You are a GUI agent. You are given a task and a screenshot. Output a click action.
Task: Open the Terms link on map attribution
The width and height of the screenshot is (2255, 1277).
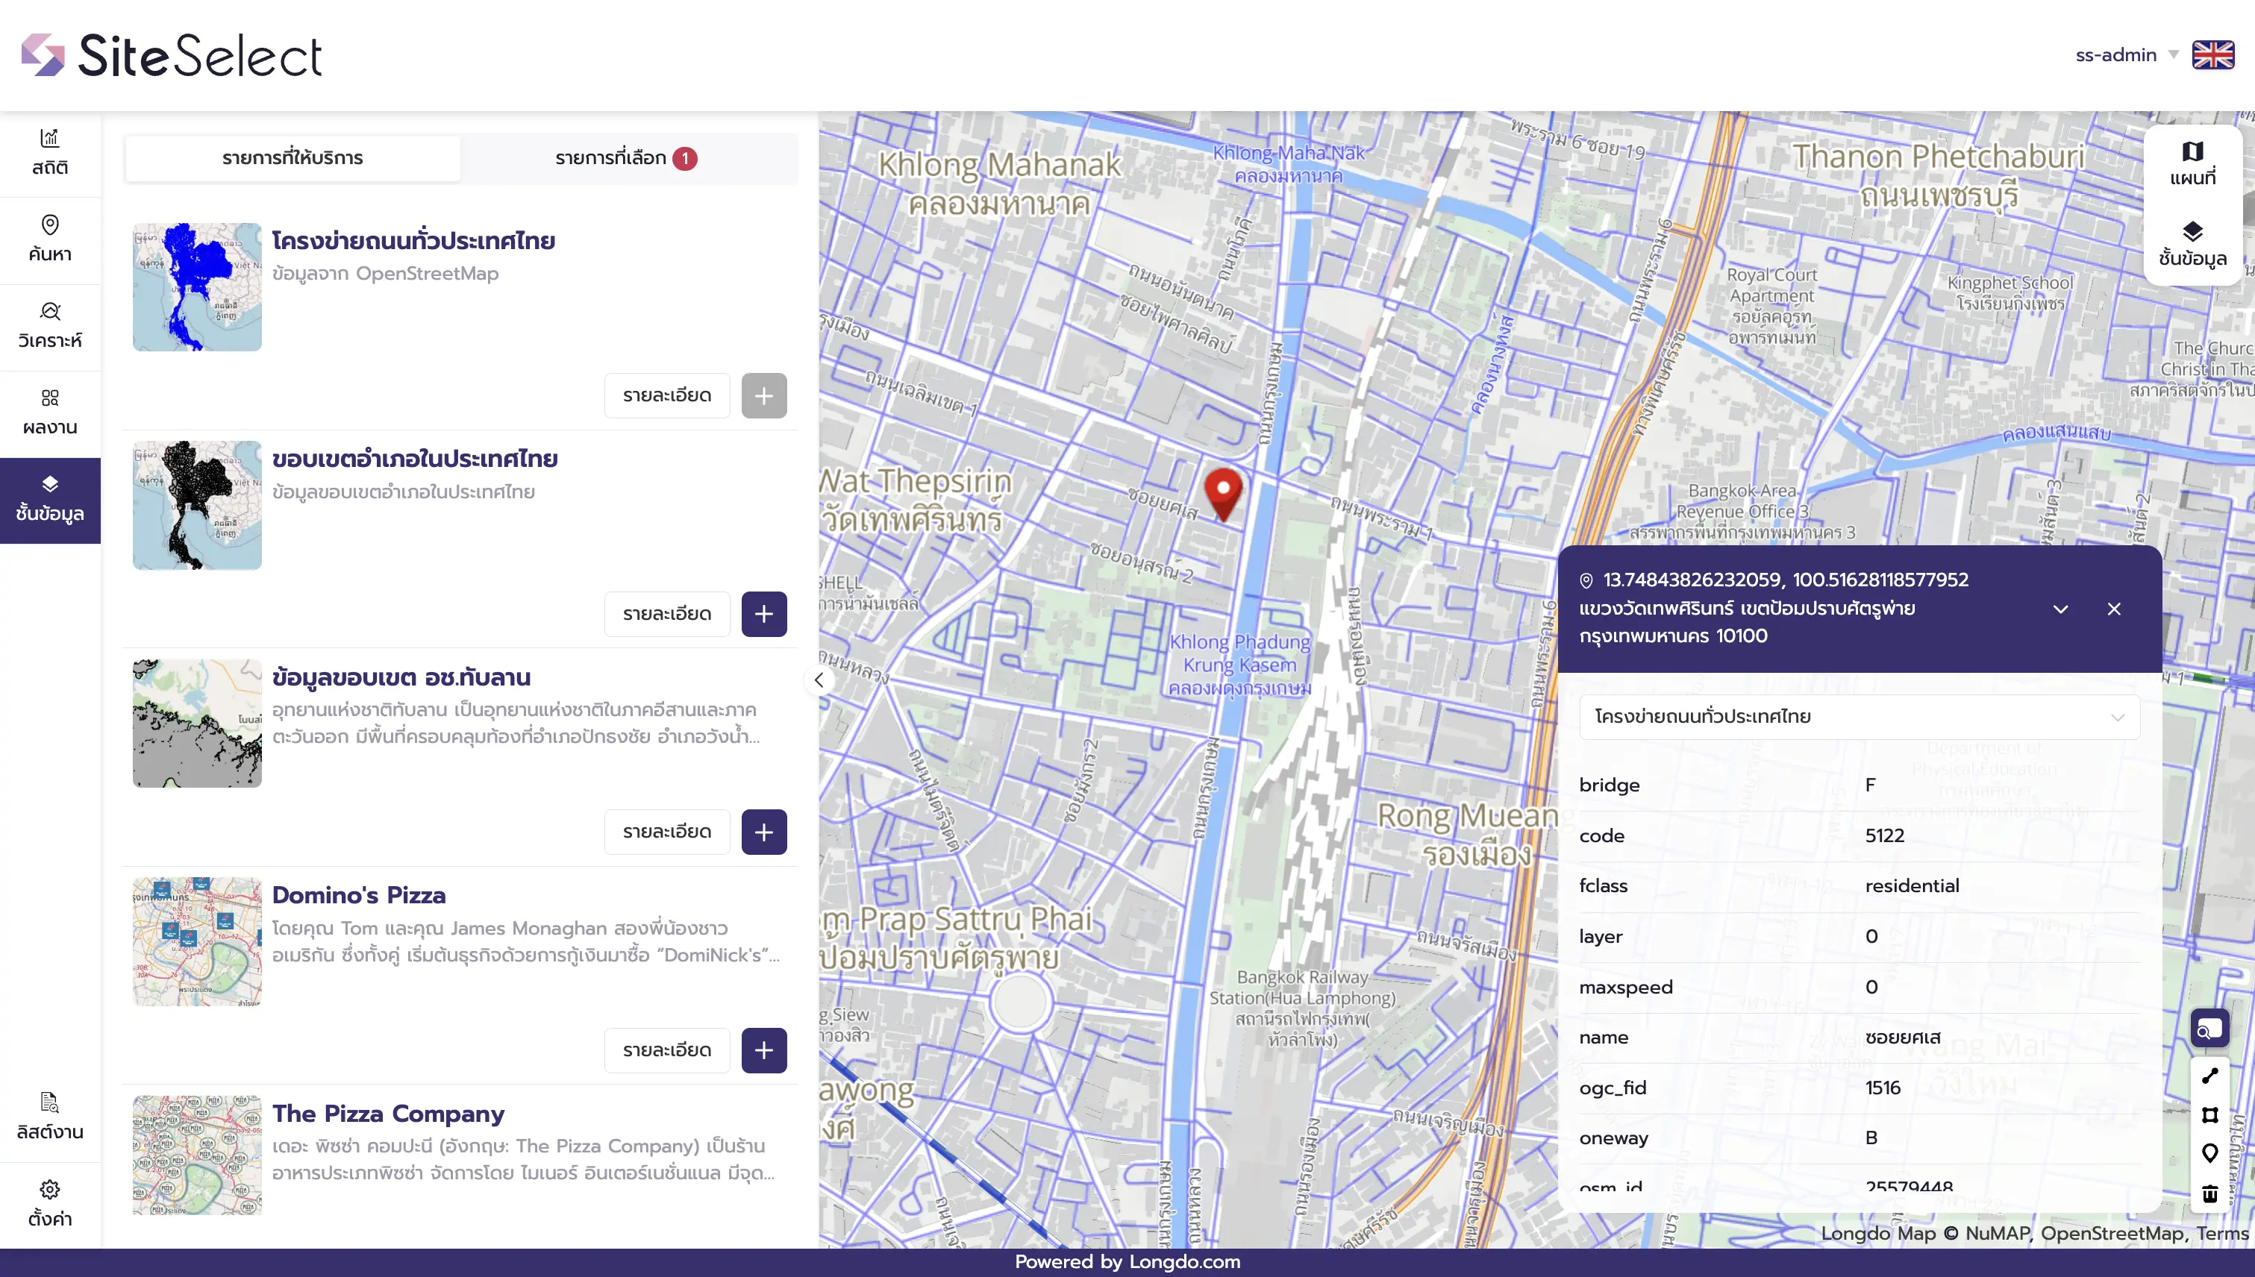(2222, 1233)
